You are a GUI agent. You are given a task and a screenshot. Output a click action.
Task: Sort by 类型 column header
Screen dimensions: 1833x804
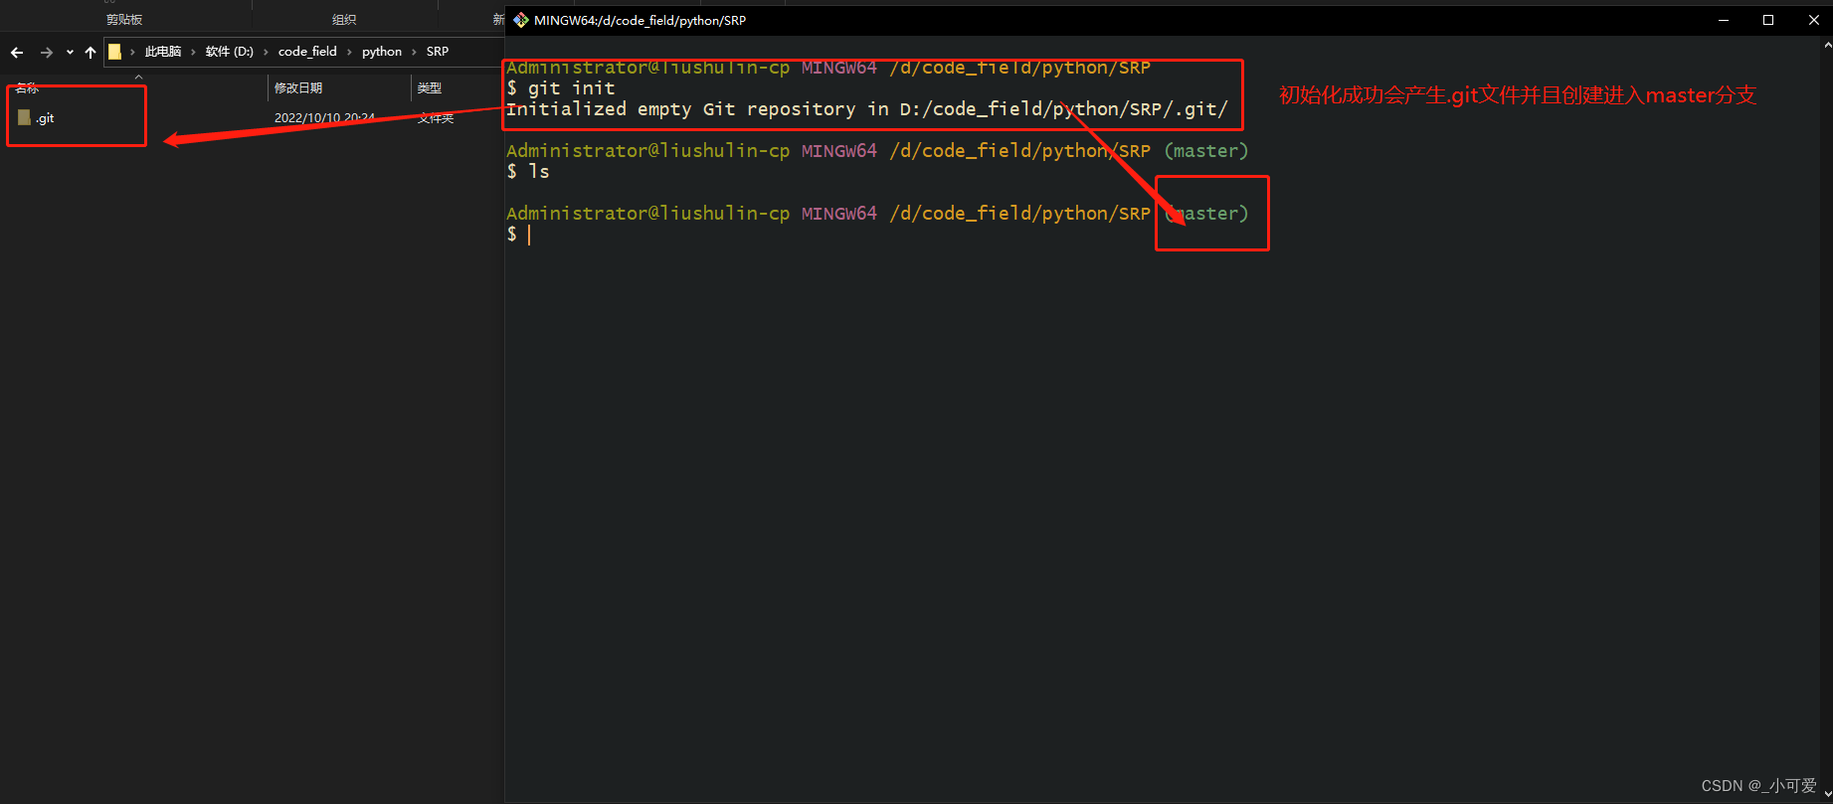pyautogui.click(x=430, y=88)
